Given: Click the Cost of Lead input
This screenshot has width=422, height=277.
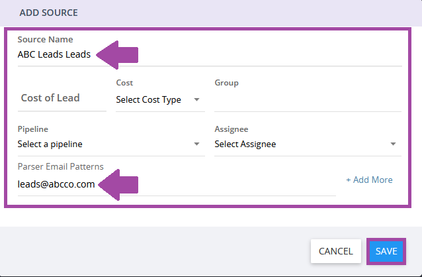Looking at the screenshot, I should tap(62, 98).
